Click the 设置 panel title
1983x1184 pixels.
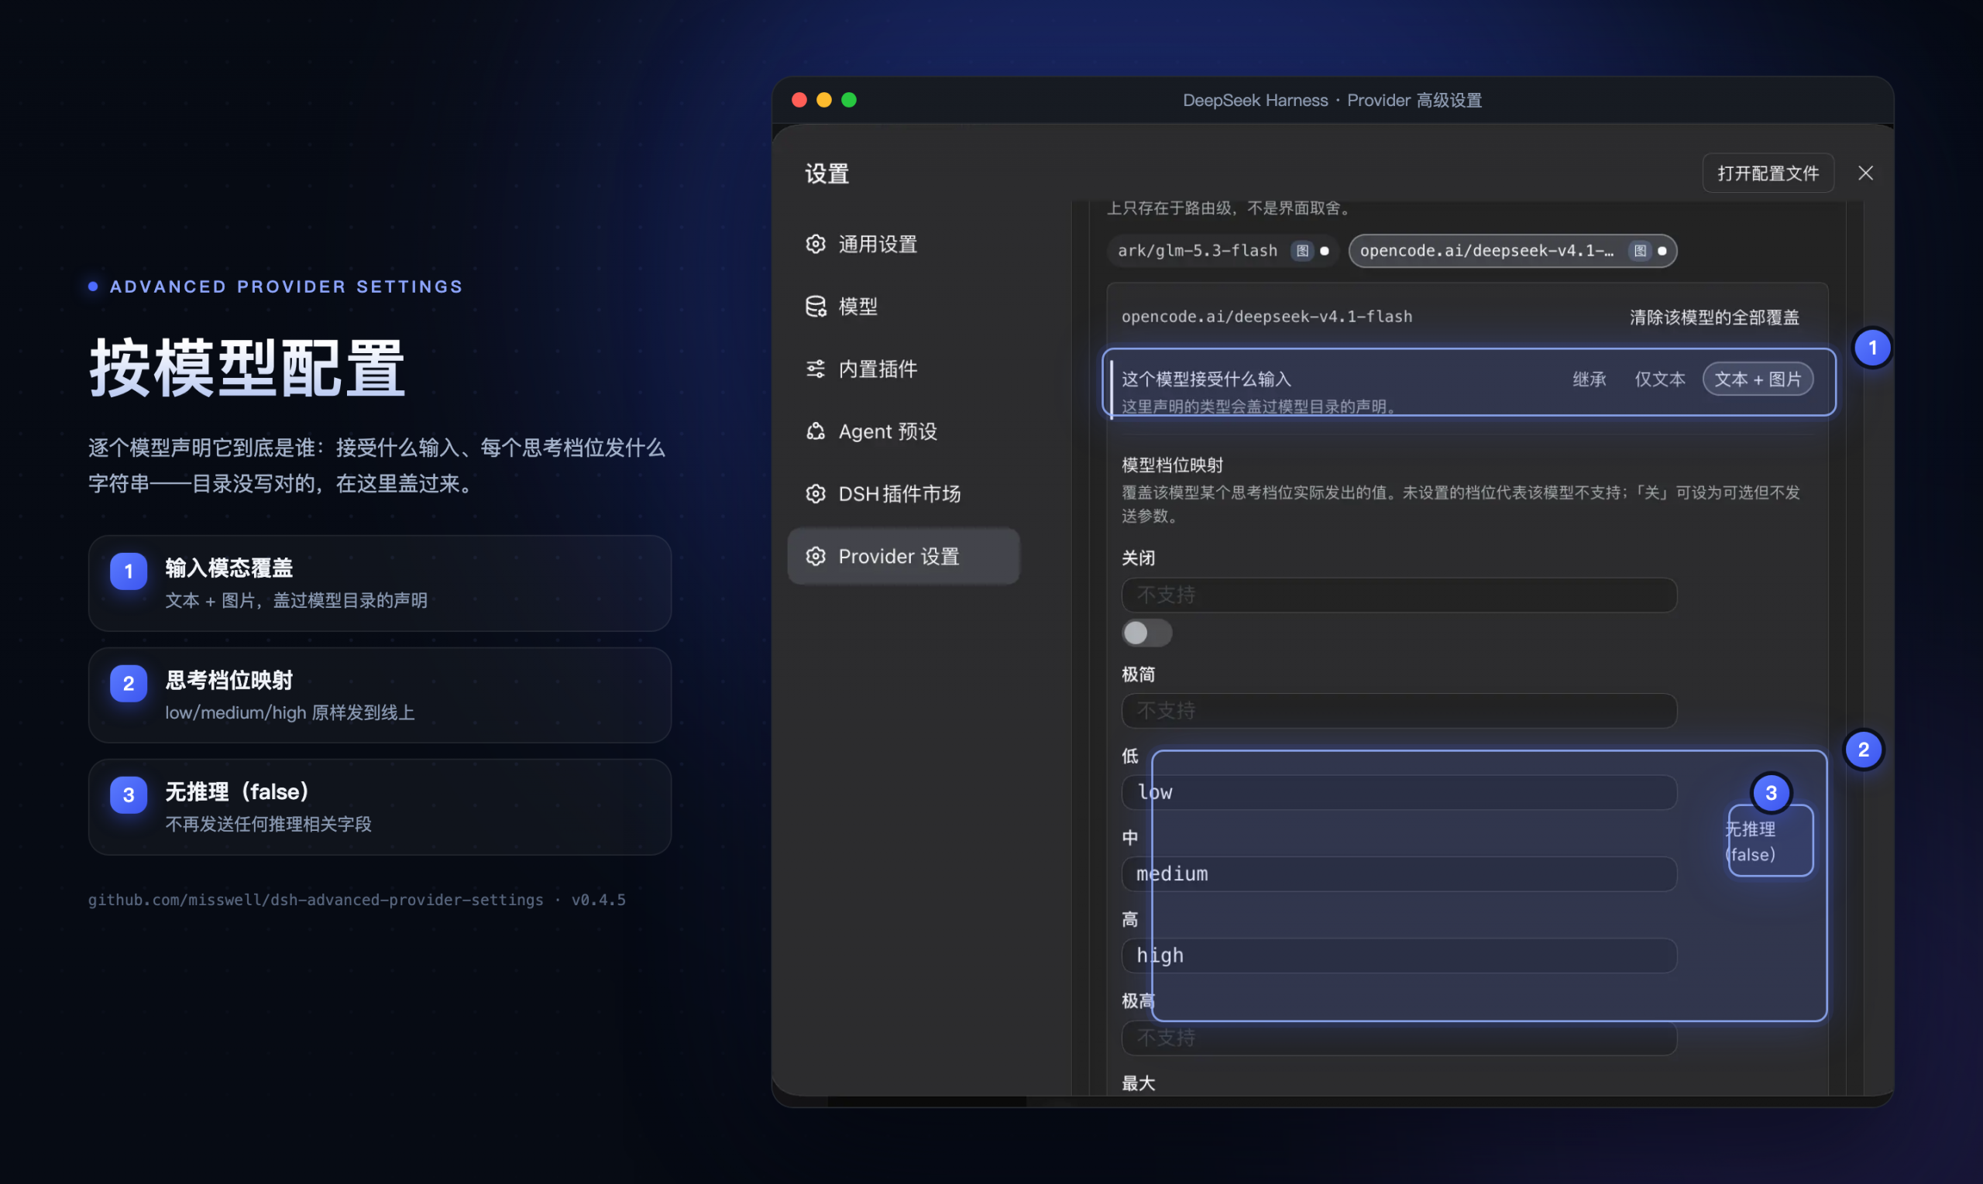pyautogui.click(x=827, y=173)
